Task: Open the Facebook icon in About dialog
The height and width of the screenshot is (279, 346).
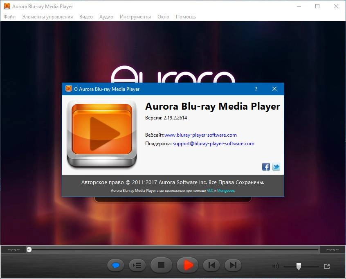Action: 266,166
